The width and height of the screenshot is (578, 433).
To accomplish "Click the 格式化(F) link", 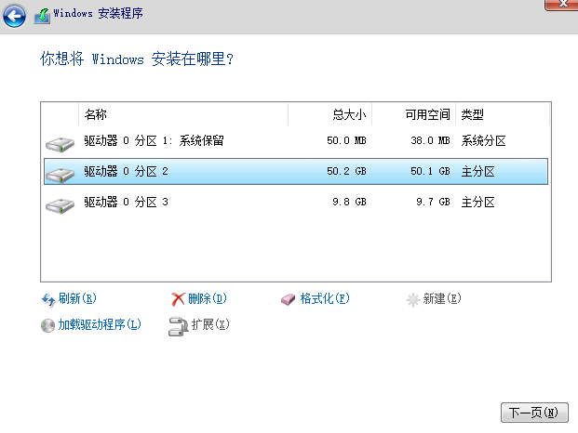I will pos(324,299).
